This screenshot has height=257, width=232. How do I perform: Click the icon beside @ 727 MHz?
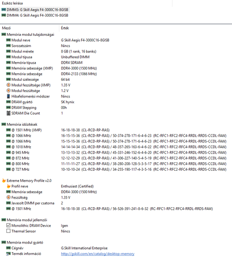click(x=9, y=169)
